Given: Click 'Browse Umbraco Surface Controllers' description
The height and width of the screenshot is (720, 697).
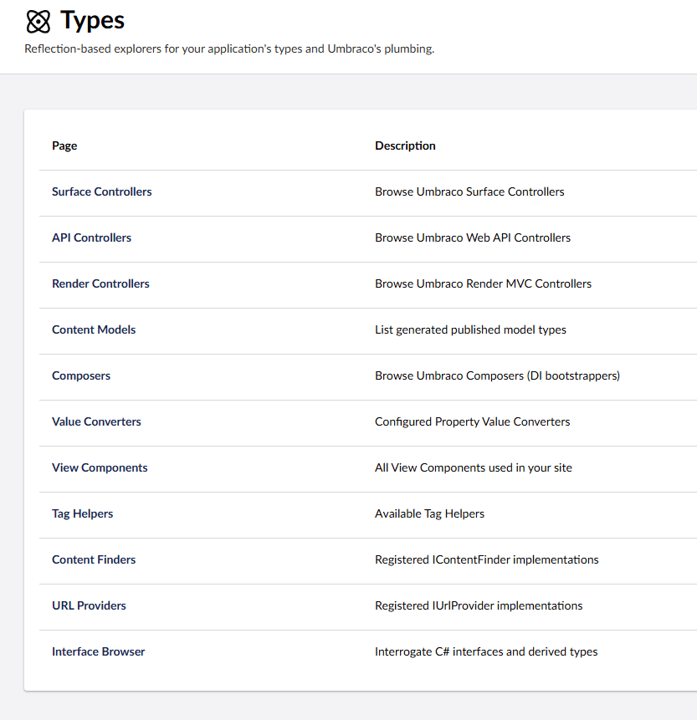Looking at the screenshot, I should point(469,191).
